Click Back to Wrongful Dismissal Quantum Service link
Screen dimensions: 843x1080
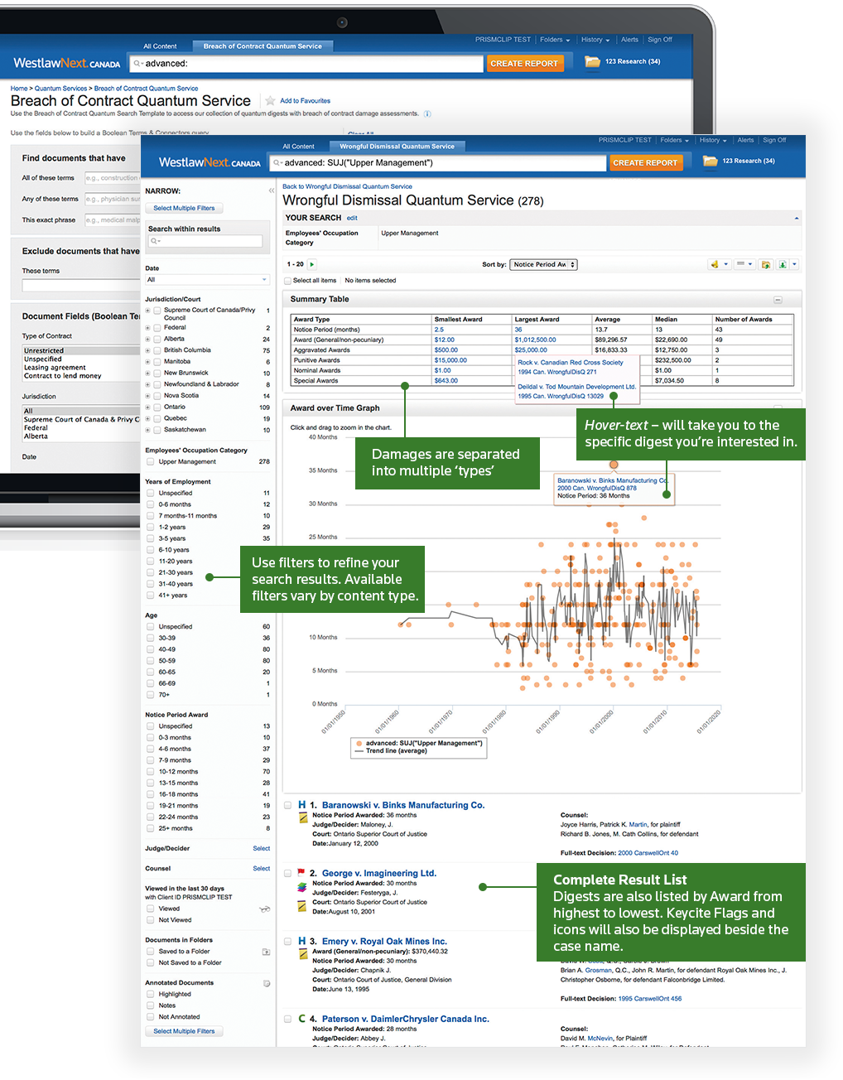pyautogui.click(x=347, y=186)
